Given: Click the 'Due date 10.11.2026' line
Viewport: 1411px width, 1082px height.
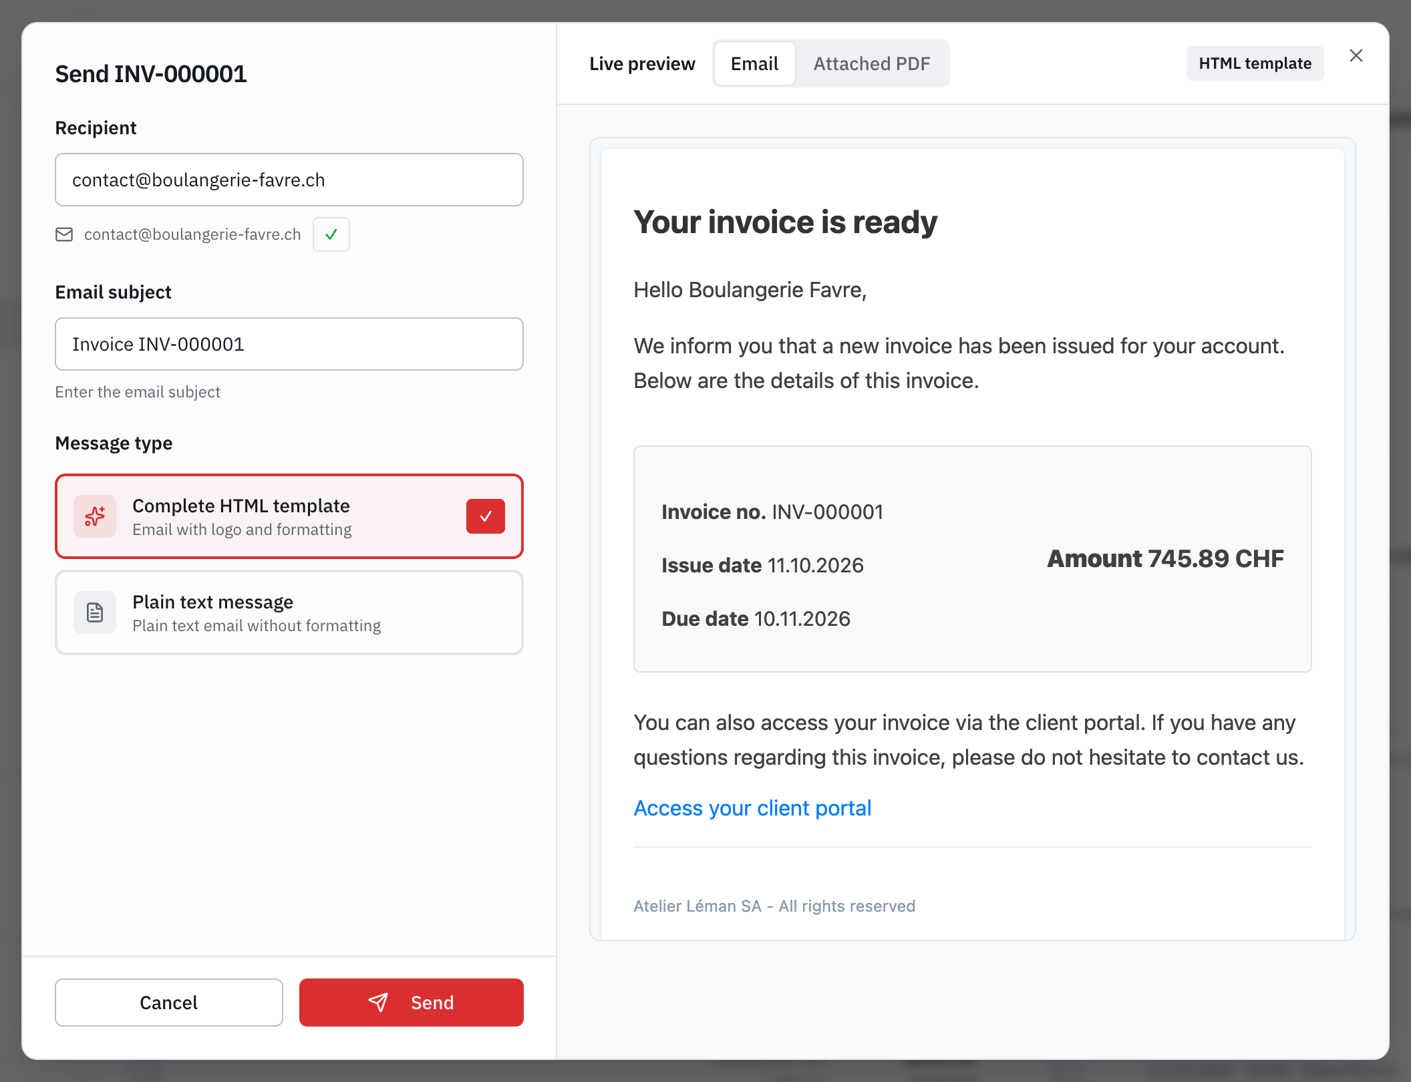Looking at the screenshot, I should 756,618.
